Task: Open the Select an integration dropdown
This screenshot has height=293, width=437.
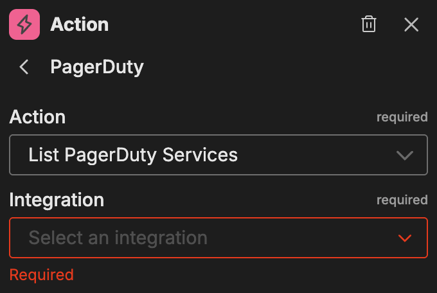Action: (219, 238)
